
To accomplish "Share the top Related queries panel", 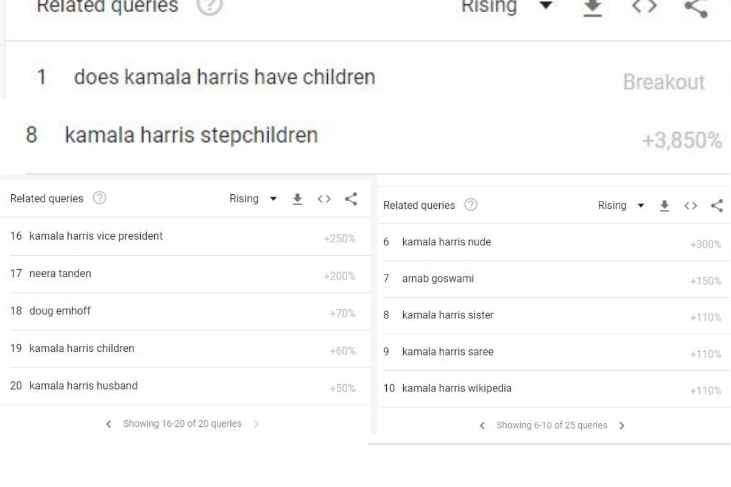I will (696, 7).
